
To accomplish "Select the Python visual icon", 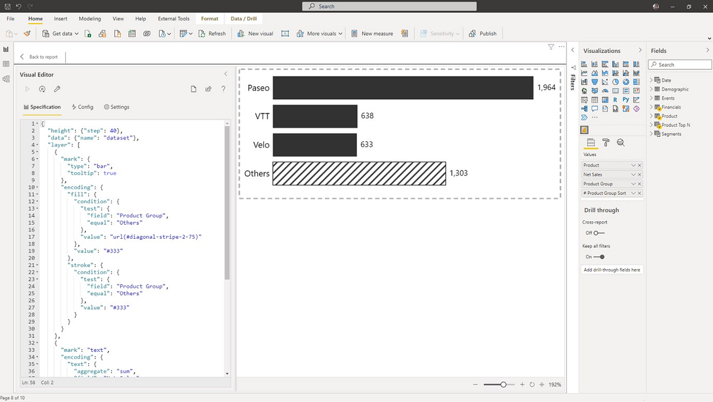I will coord(626,100).
